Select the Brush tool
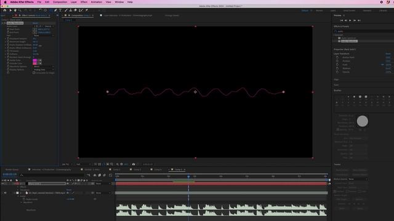The height and width of the screenshot is (221, 394). click(66, 10)
